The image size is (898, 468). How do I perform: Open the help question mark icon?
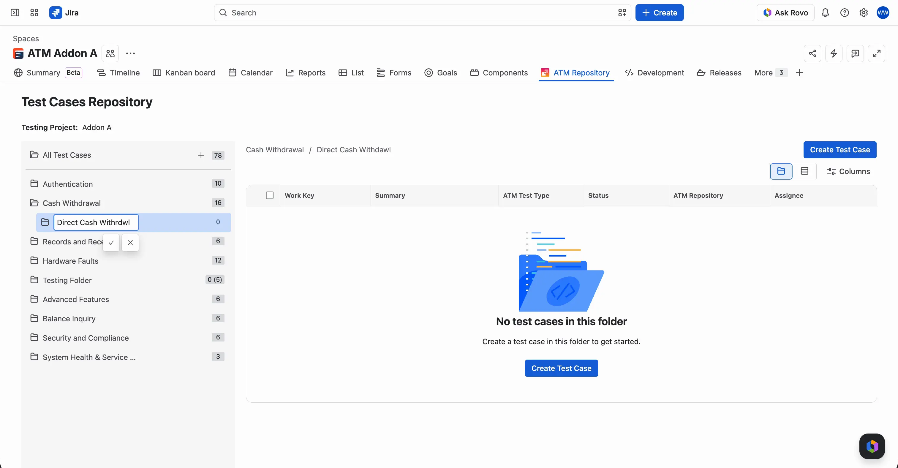844,13
